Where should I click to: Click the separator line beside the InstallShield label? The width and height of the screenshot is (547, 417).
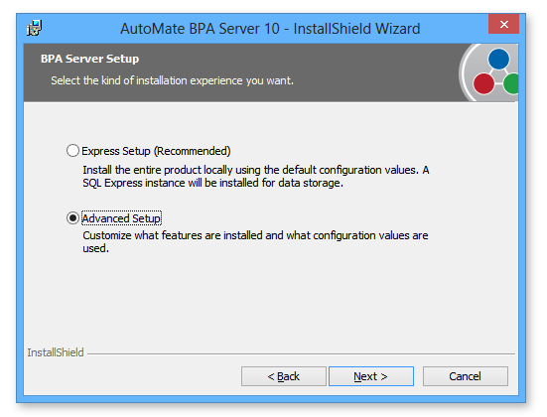(x=301, y=353)
